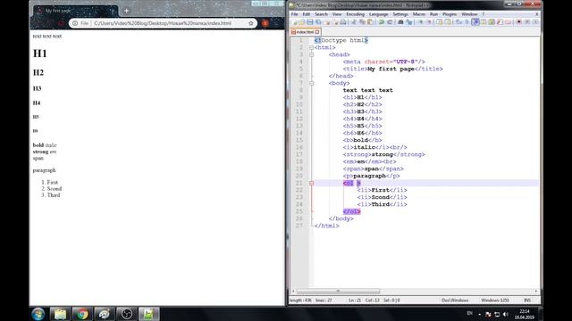Screen dimensions: 572x321
Task: Click the Close document toolbar icon
Action: pos(327,22)
